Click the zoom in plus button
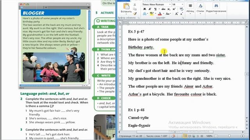Viewport: 250px width, 140px height. tap(243, 136)
